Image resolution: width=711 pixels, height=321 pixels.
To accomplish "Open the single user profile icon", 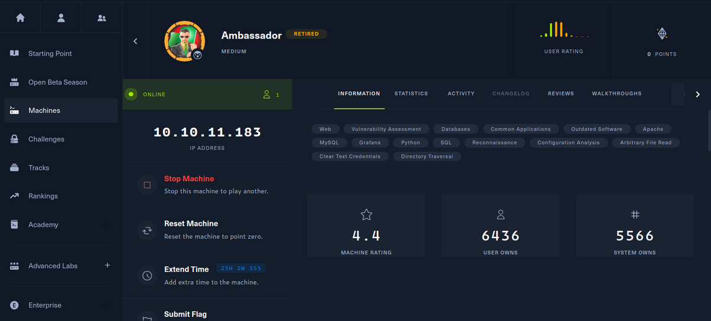I will tap(61, 18).
